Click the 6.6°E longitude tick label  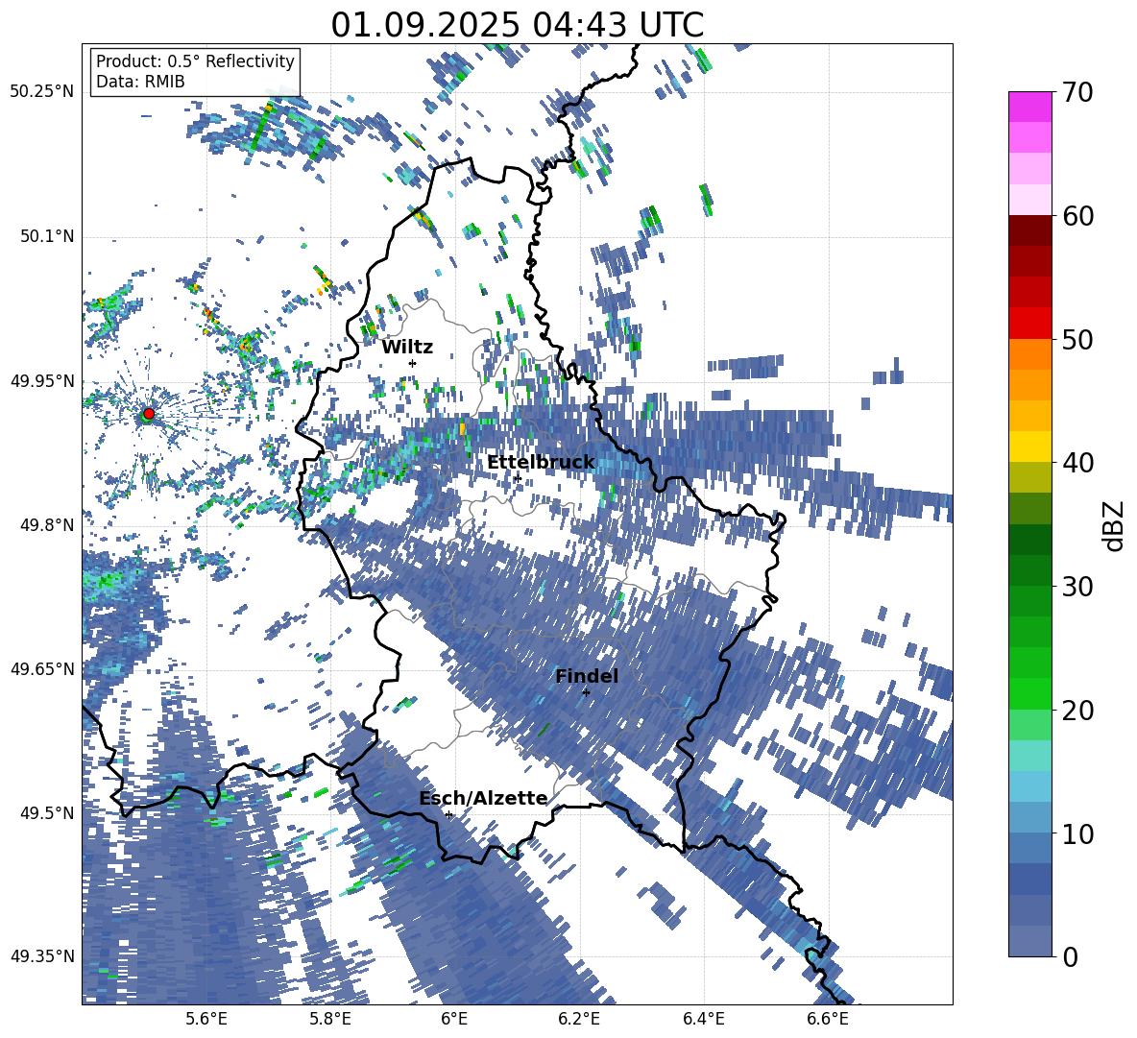pos(828,1019)
